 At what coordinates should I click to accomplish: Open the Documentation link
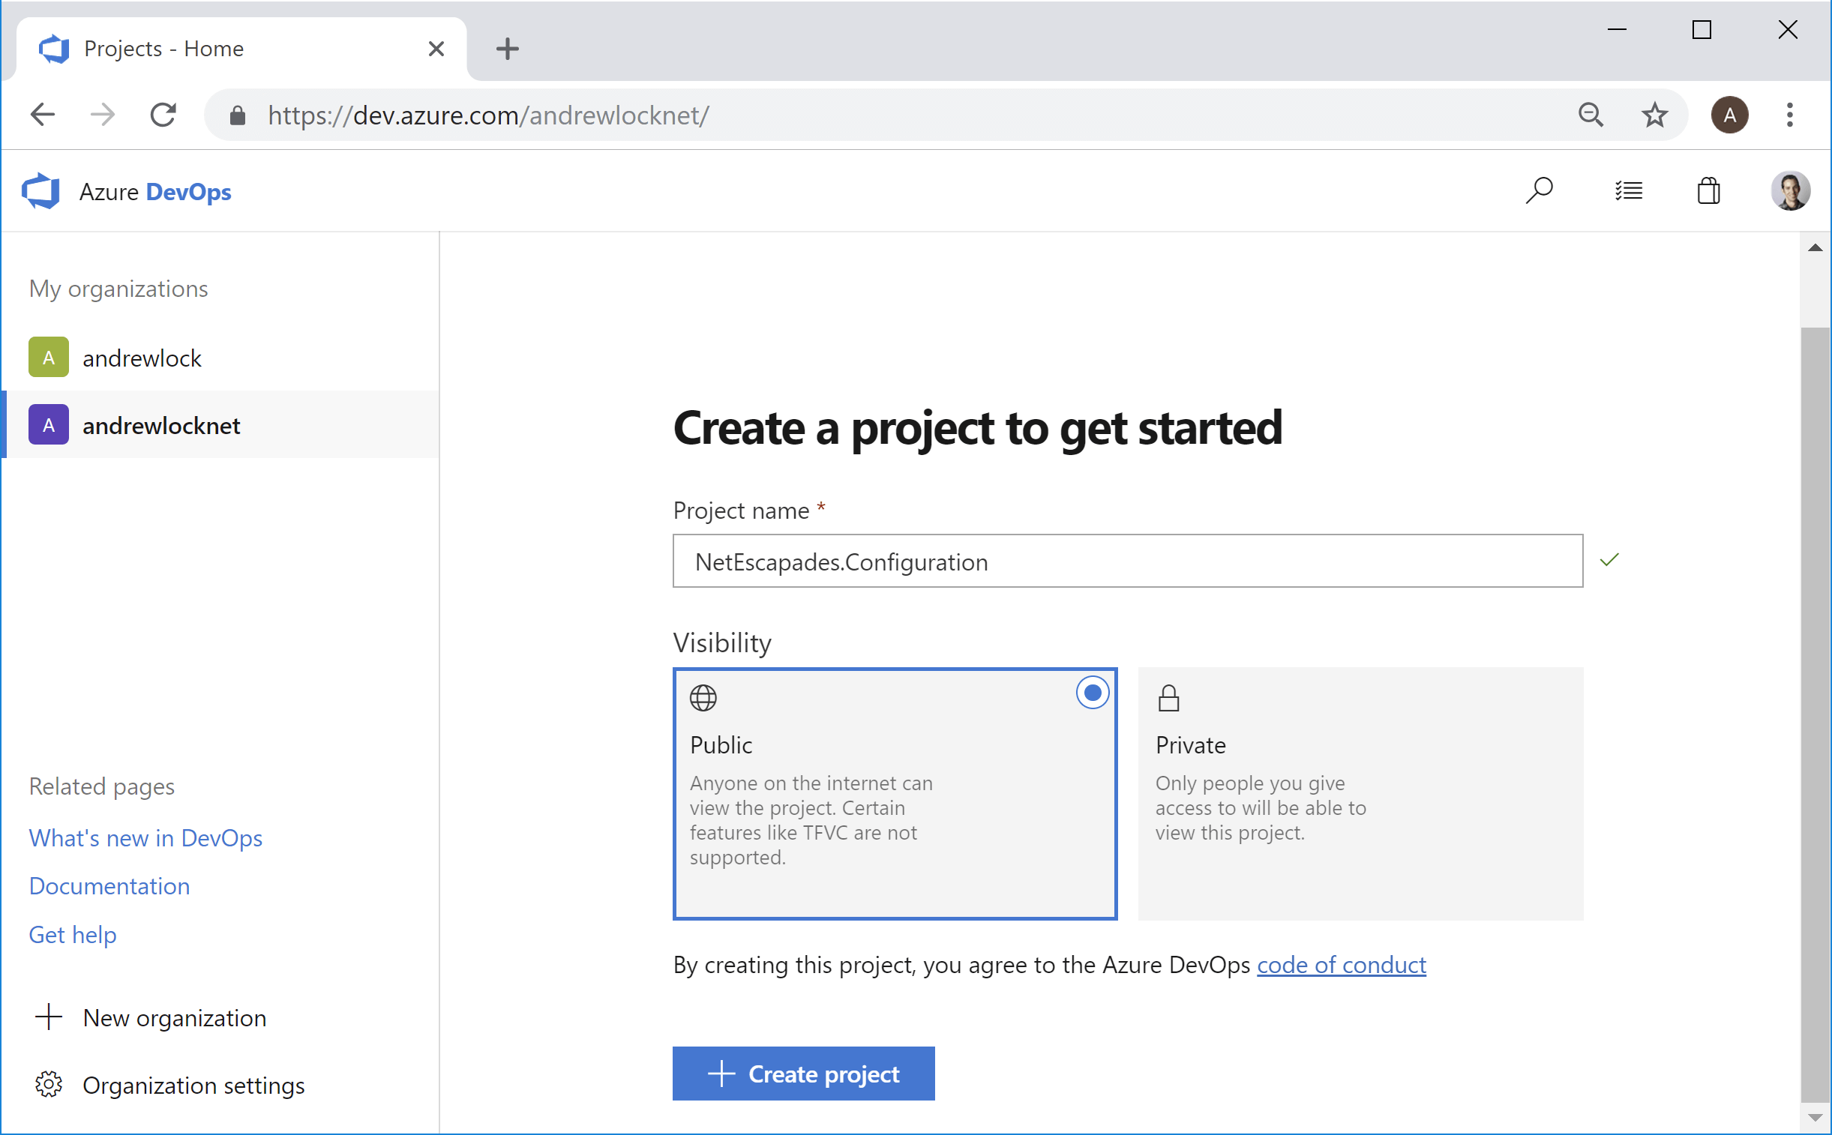[x=109, y=887]
